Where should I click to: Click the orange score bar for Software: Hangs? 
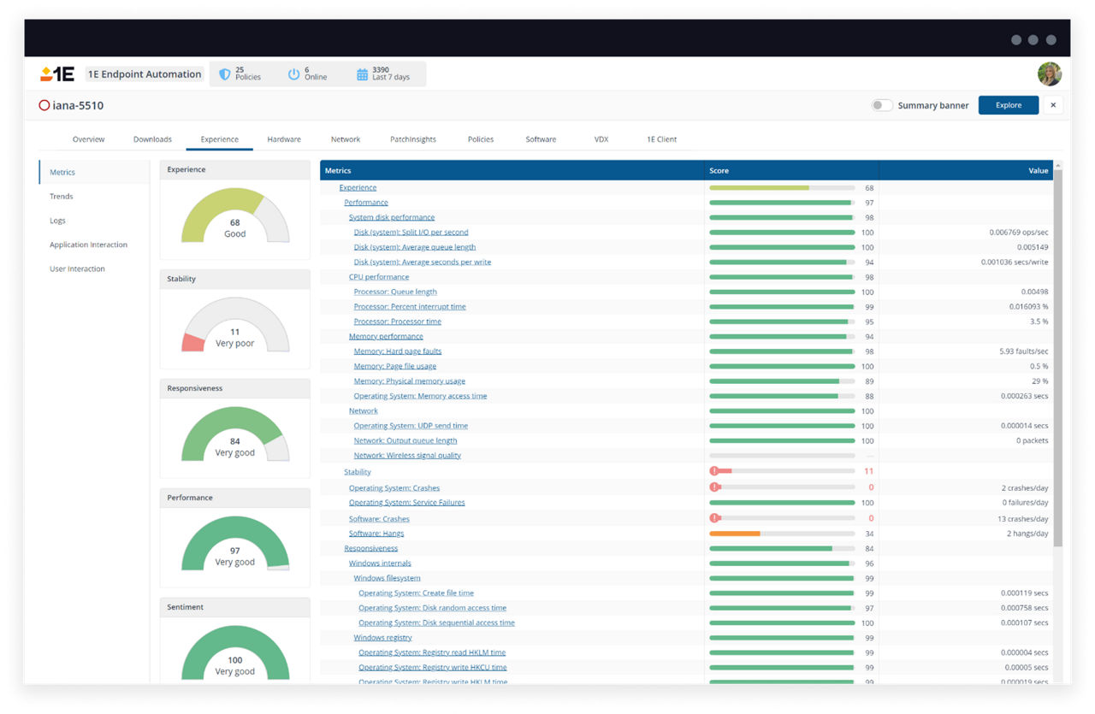[735, 534]
